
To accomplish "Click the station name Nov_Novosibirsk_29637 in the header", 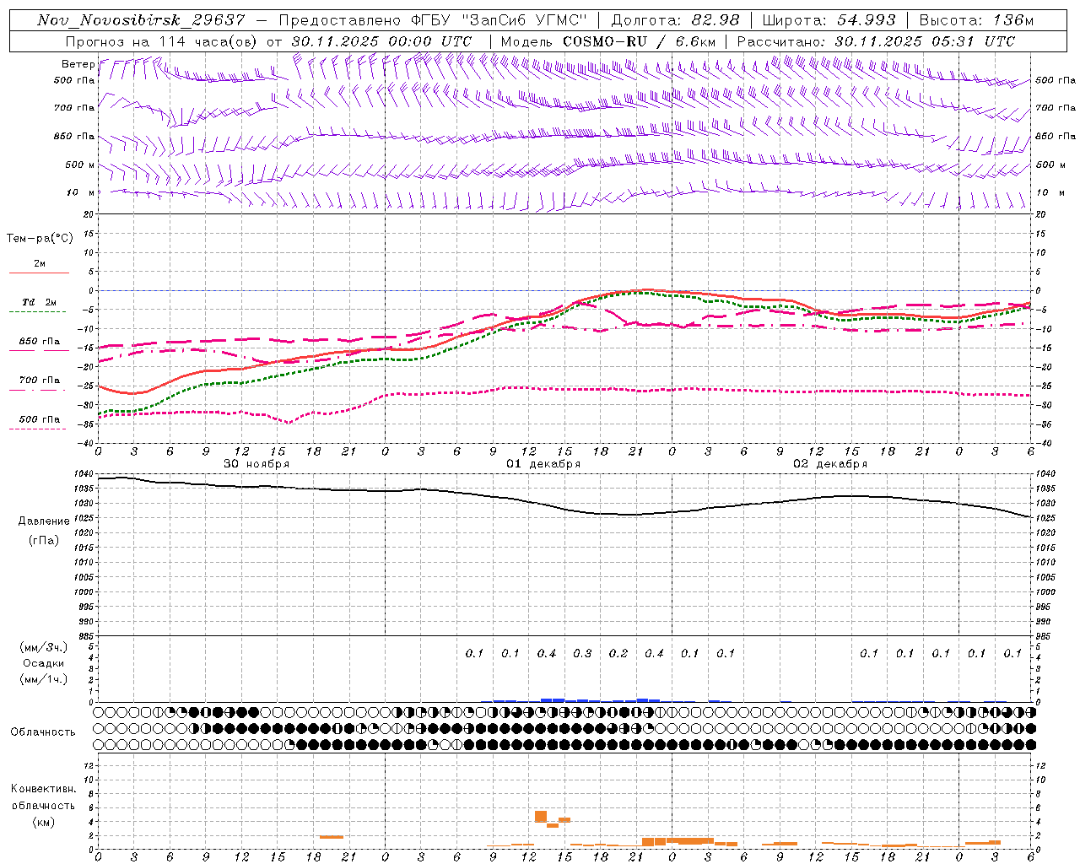I will coord(141,20).
